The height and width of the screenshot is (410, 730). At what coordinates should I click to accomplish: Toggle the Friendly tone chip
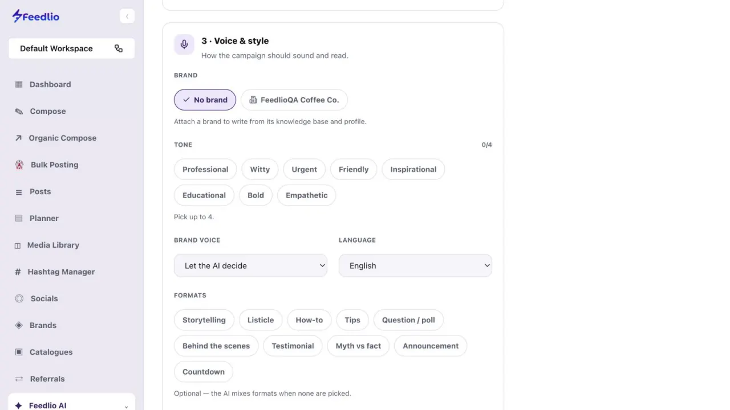(354, 169)
